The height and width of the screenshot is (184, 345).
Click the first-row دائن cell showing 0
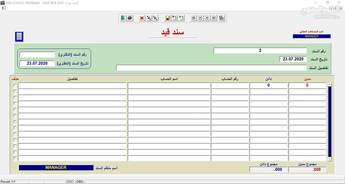pyautogui.click(x=269, y=85)
